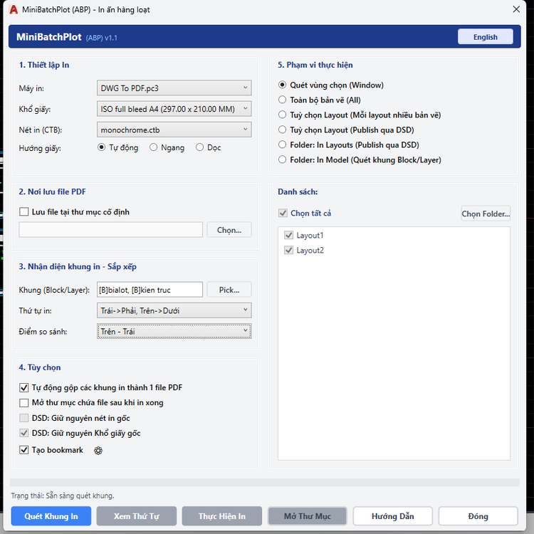
Task: Click the Mở Thư Mục button
Action: click(308, 516)
